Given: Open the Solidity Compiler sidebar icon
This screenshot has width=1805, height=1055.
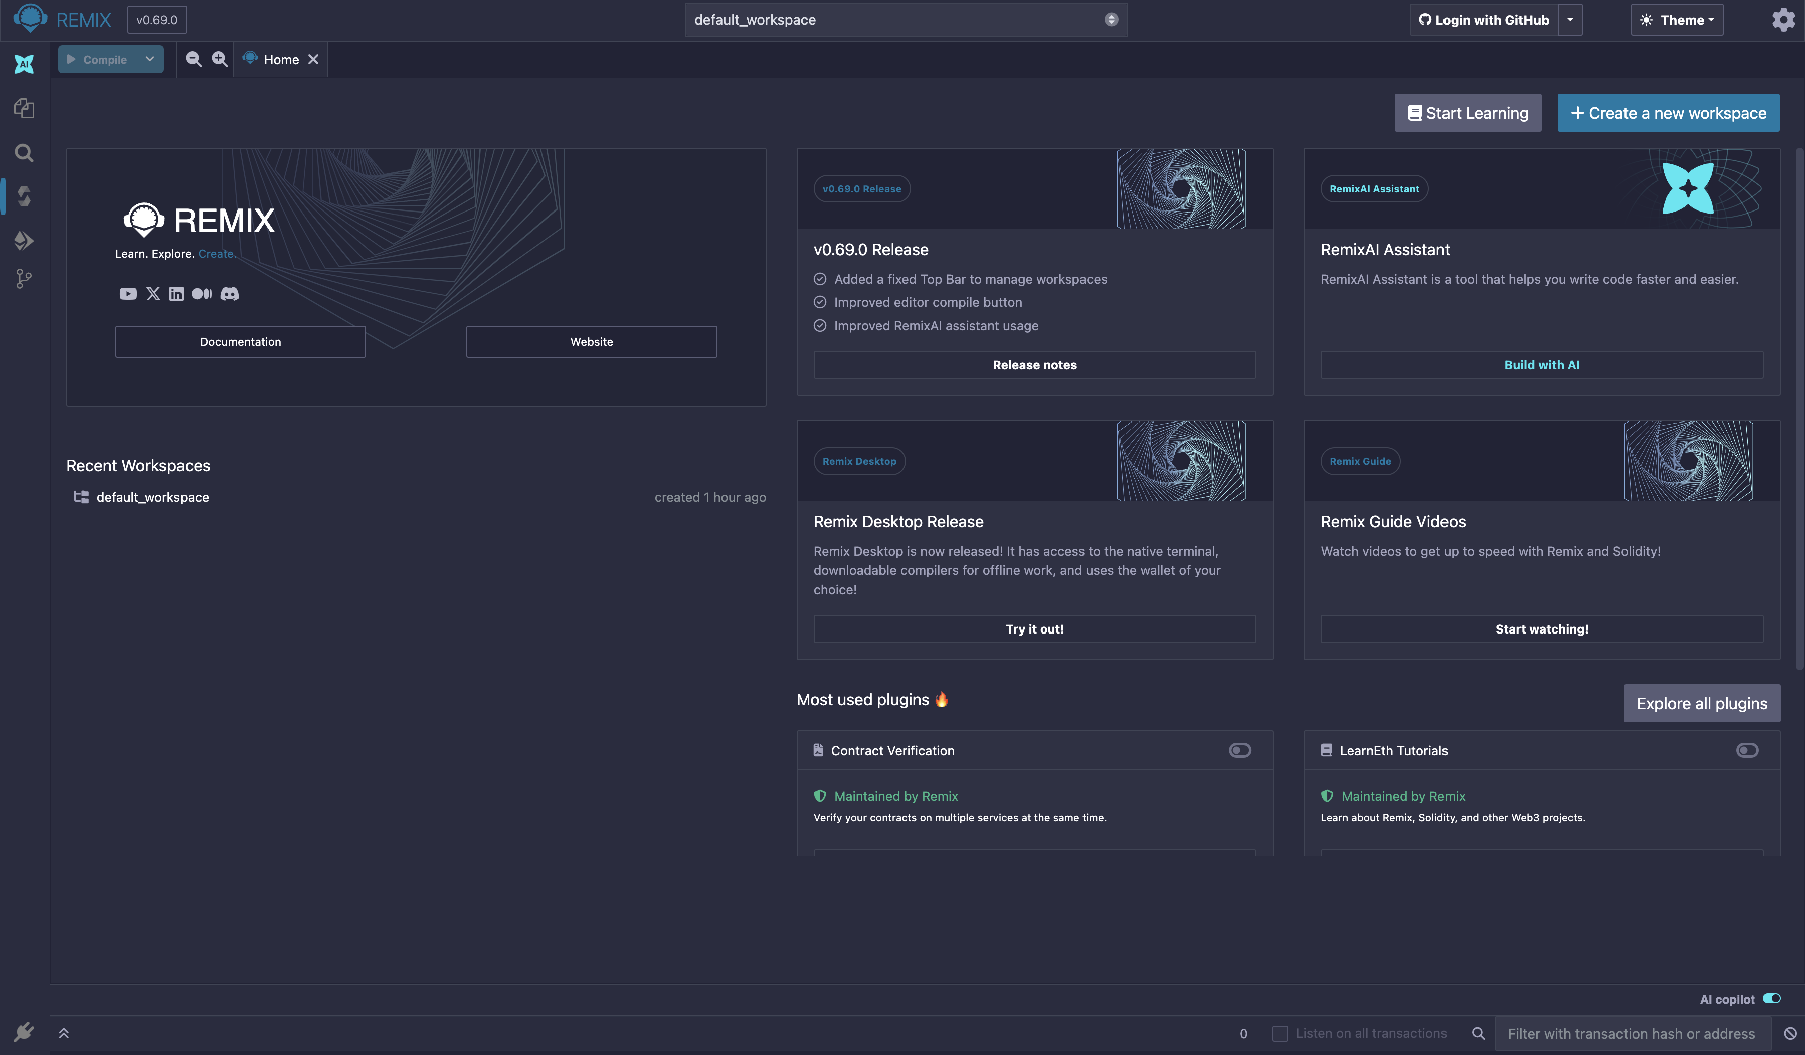Looking at the screenshot, I should [24, 196].
